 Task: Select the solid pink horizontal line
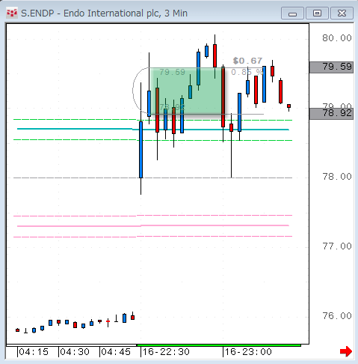[x=153, y=226]
